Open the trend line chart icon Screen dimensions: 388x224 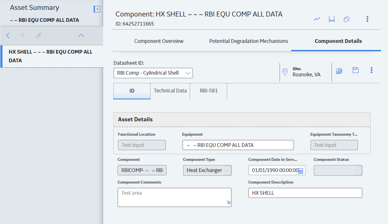[317, 19]
